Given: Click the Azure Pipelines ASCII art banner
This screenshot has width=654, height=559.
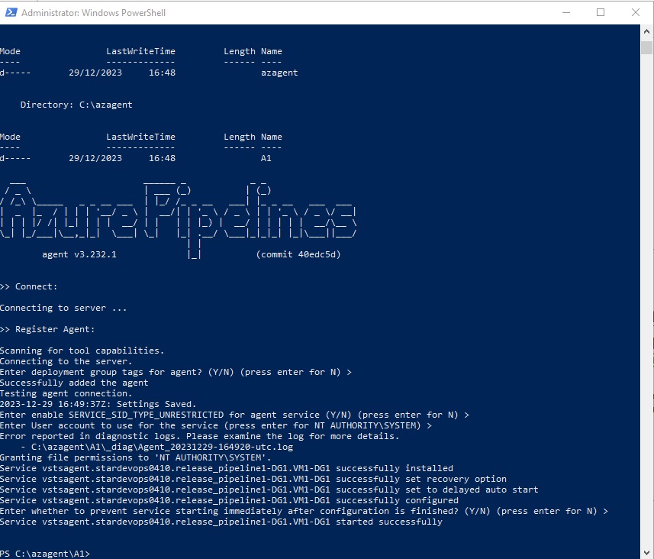Looking at the screenshot, I should (178, 219).
